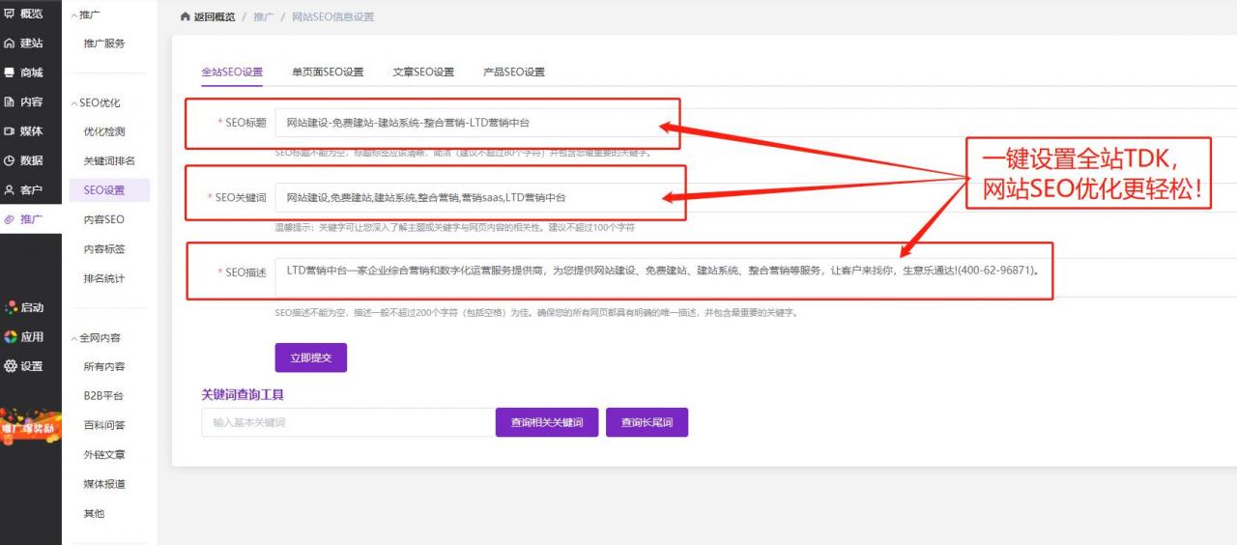The image size is (1237, 545).
Task: Open 关键词排名 menu item
Action: (x=109, y=161)
